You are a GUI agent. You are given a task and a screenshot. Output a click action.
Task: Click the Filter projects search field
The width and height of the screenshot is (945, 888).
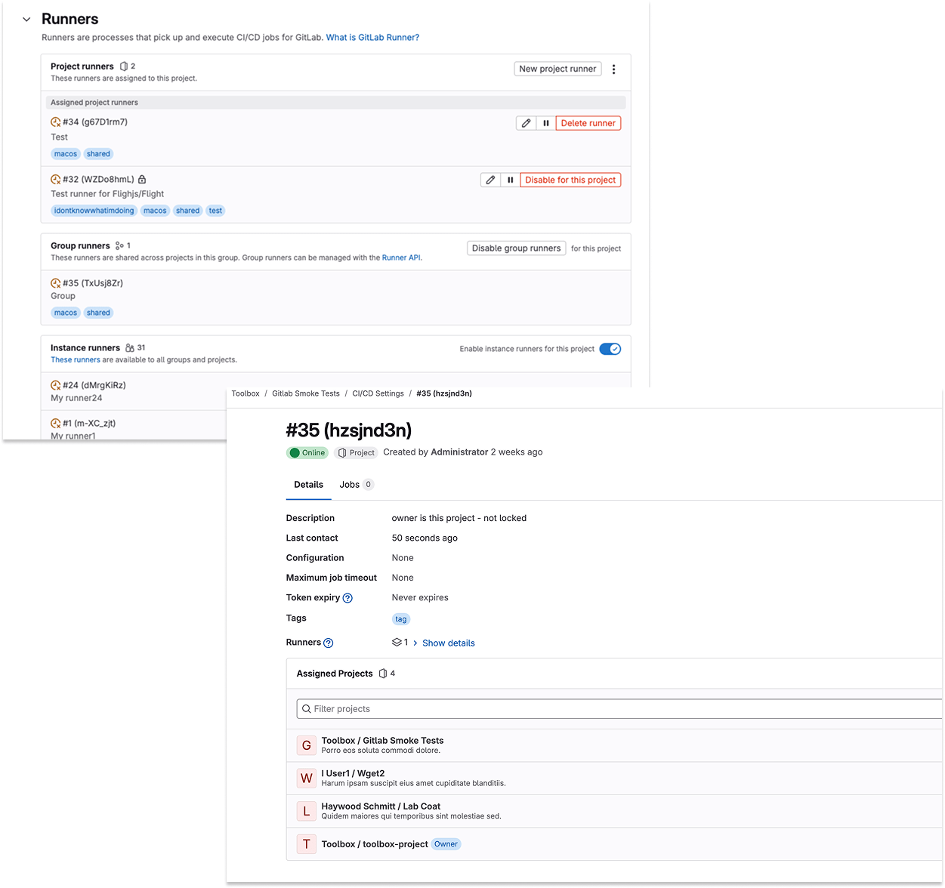[619, 709]
